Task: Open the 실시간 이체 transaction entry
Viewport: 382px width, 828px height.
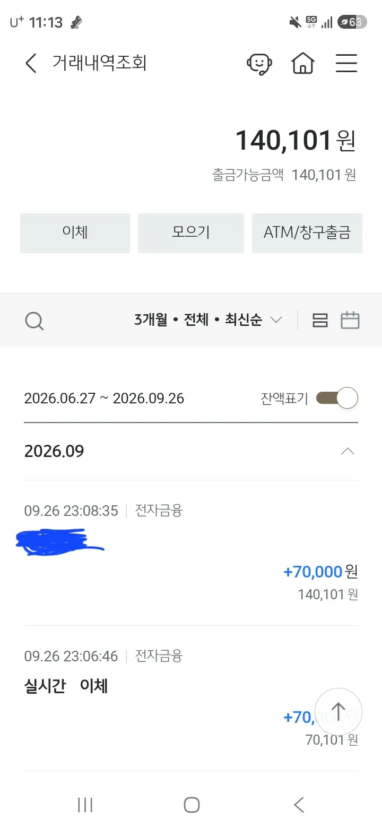Action: (x=191, y=698)
